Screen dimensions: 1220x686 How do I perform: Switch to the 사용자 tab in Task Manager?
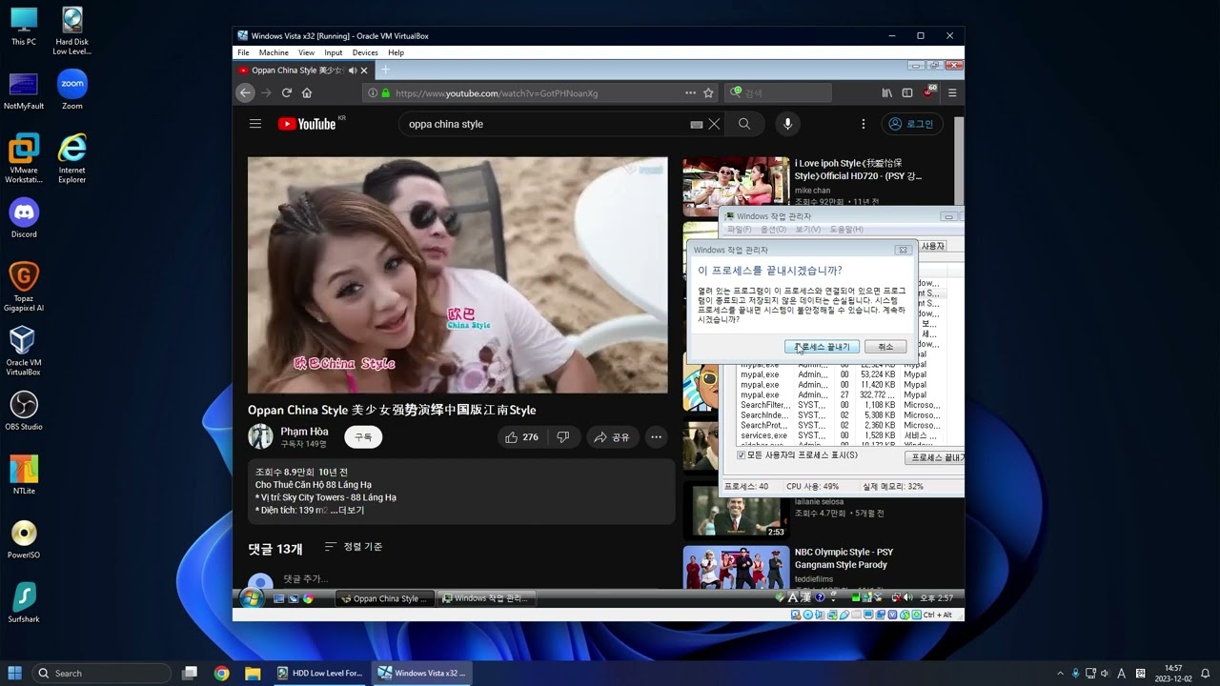tap(932, 247)
